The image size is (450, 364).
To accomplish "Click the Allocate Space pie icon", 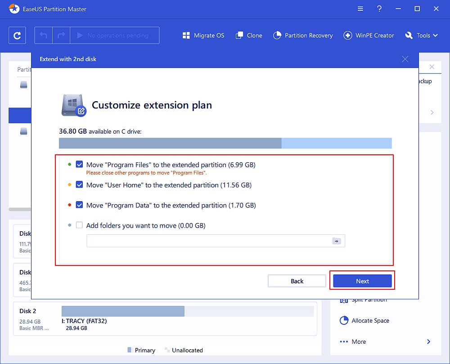I will pyautogui.click(x=344, y=320).
